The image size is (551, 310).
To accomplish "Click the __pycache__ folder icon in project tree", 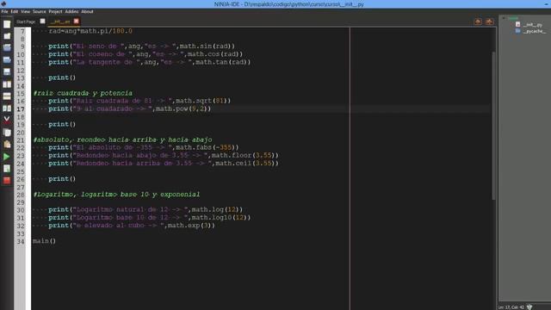I will (518, 31).
